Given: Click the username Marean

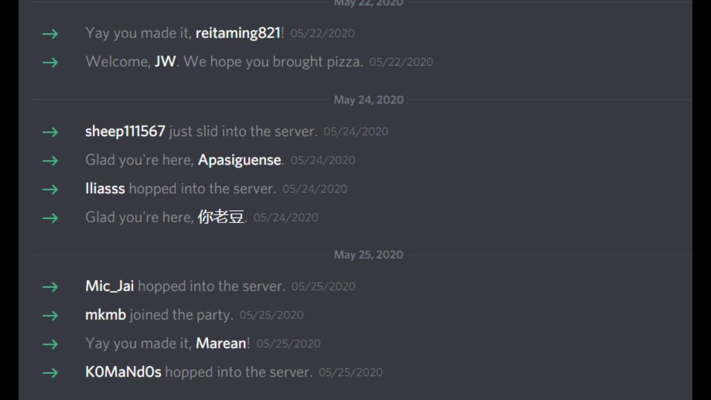Looking at the screenshot, I should click(x=221, y=343).
